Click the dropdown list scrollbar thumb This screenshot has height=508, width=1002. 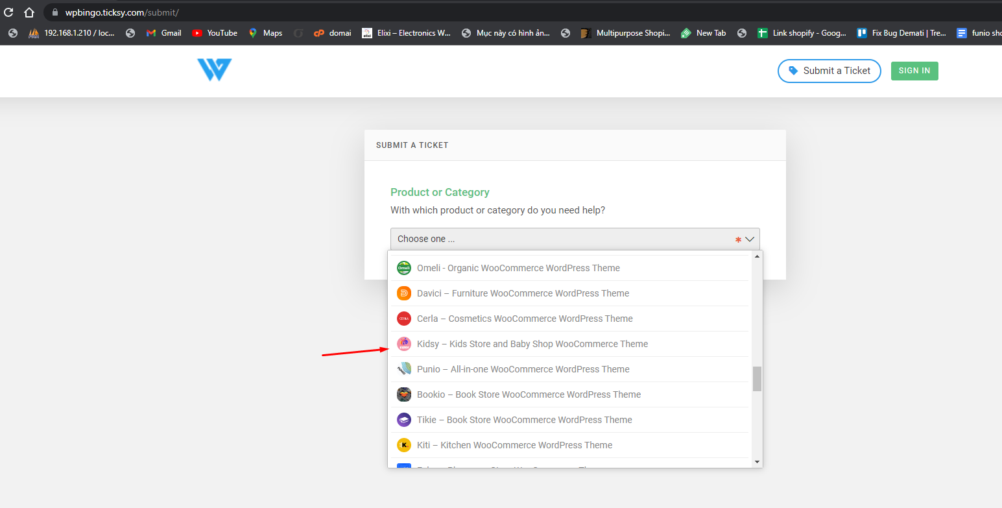[x=757, y=379]
